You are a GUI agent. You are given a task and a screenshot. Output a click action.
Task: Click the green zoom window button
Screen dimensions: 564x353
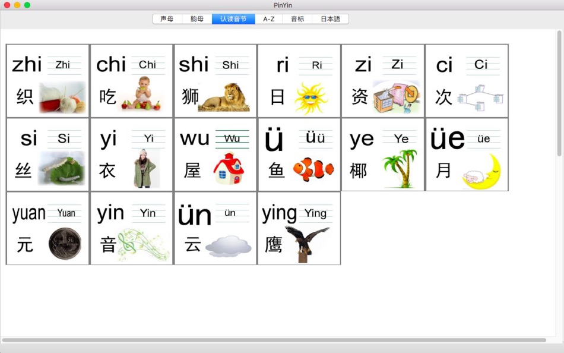pos(27,5)
